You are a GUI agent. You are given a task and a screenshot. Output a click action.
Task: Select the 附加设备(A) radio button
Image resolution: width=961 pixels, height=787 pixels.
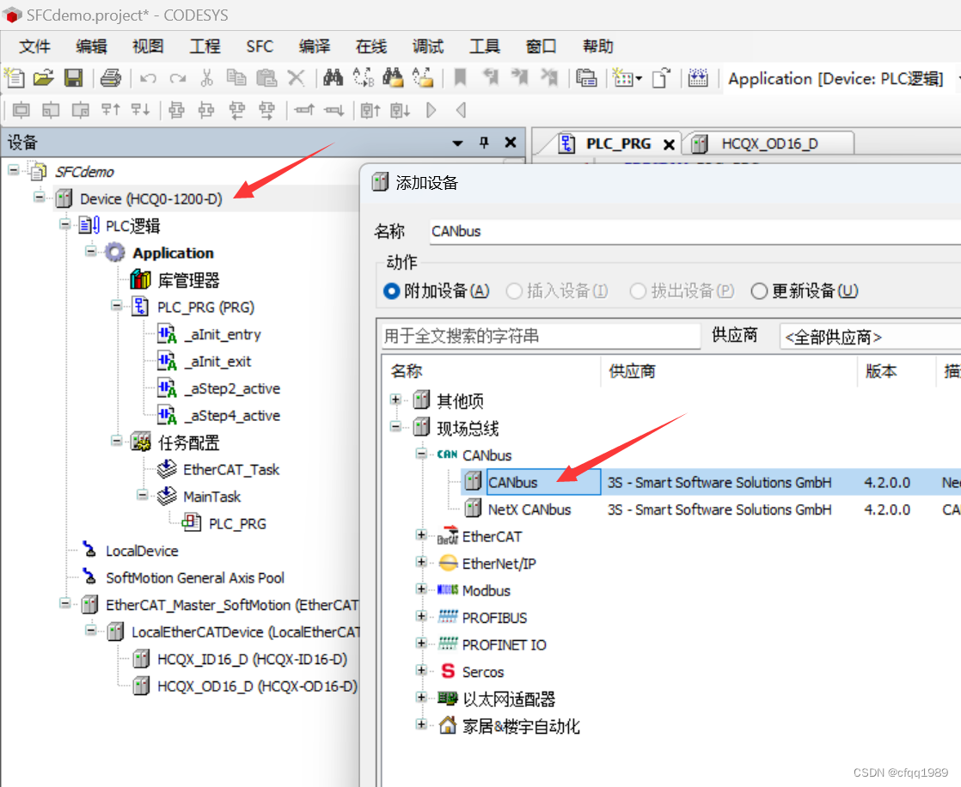[392, 291]
